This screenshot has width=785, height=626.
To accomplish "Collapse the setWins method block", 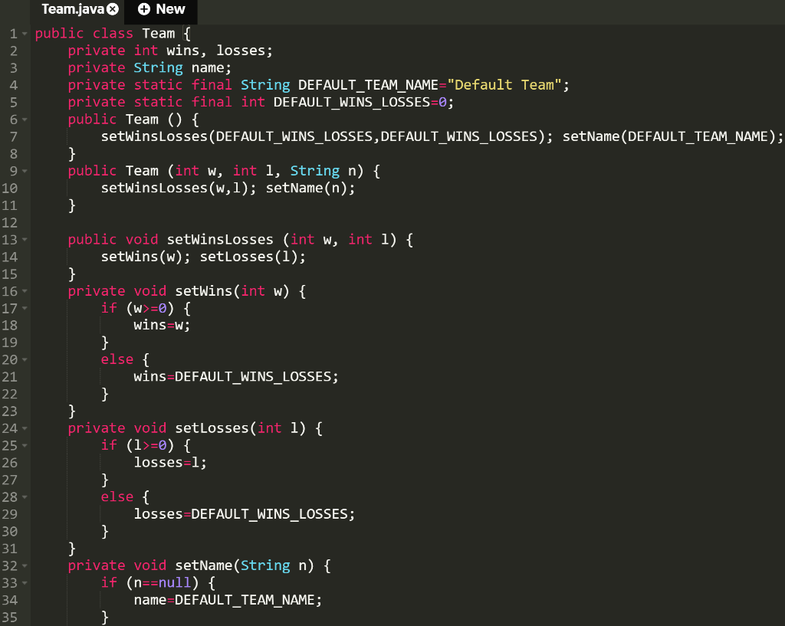I will pyautogui.click(x=25, y=290).
